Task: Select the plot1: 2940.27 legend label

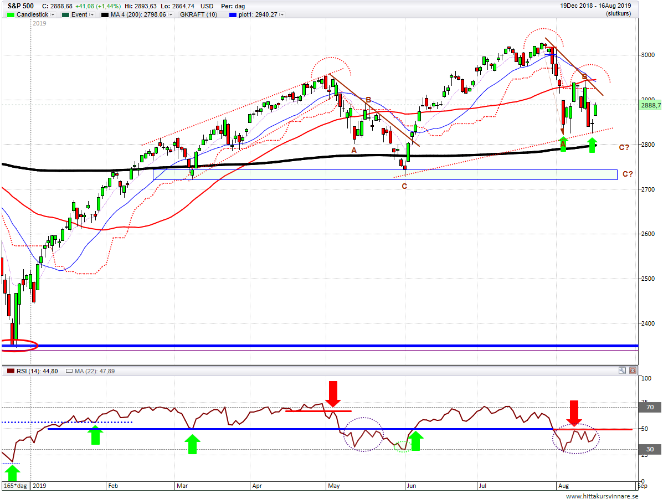Action: [x=258, y=14]
